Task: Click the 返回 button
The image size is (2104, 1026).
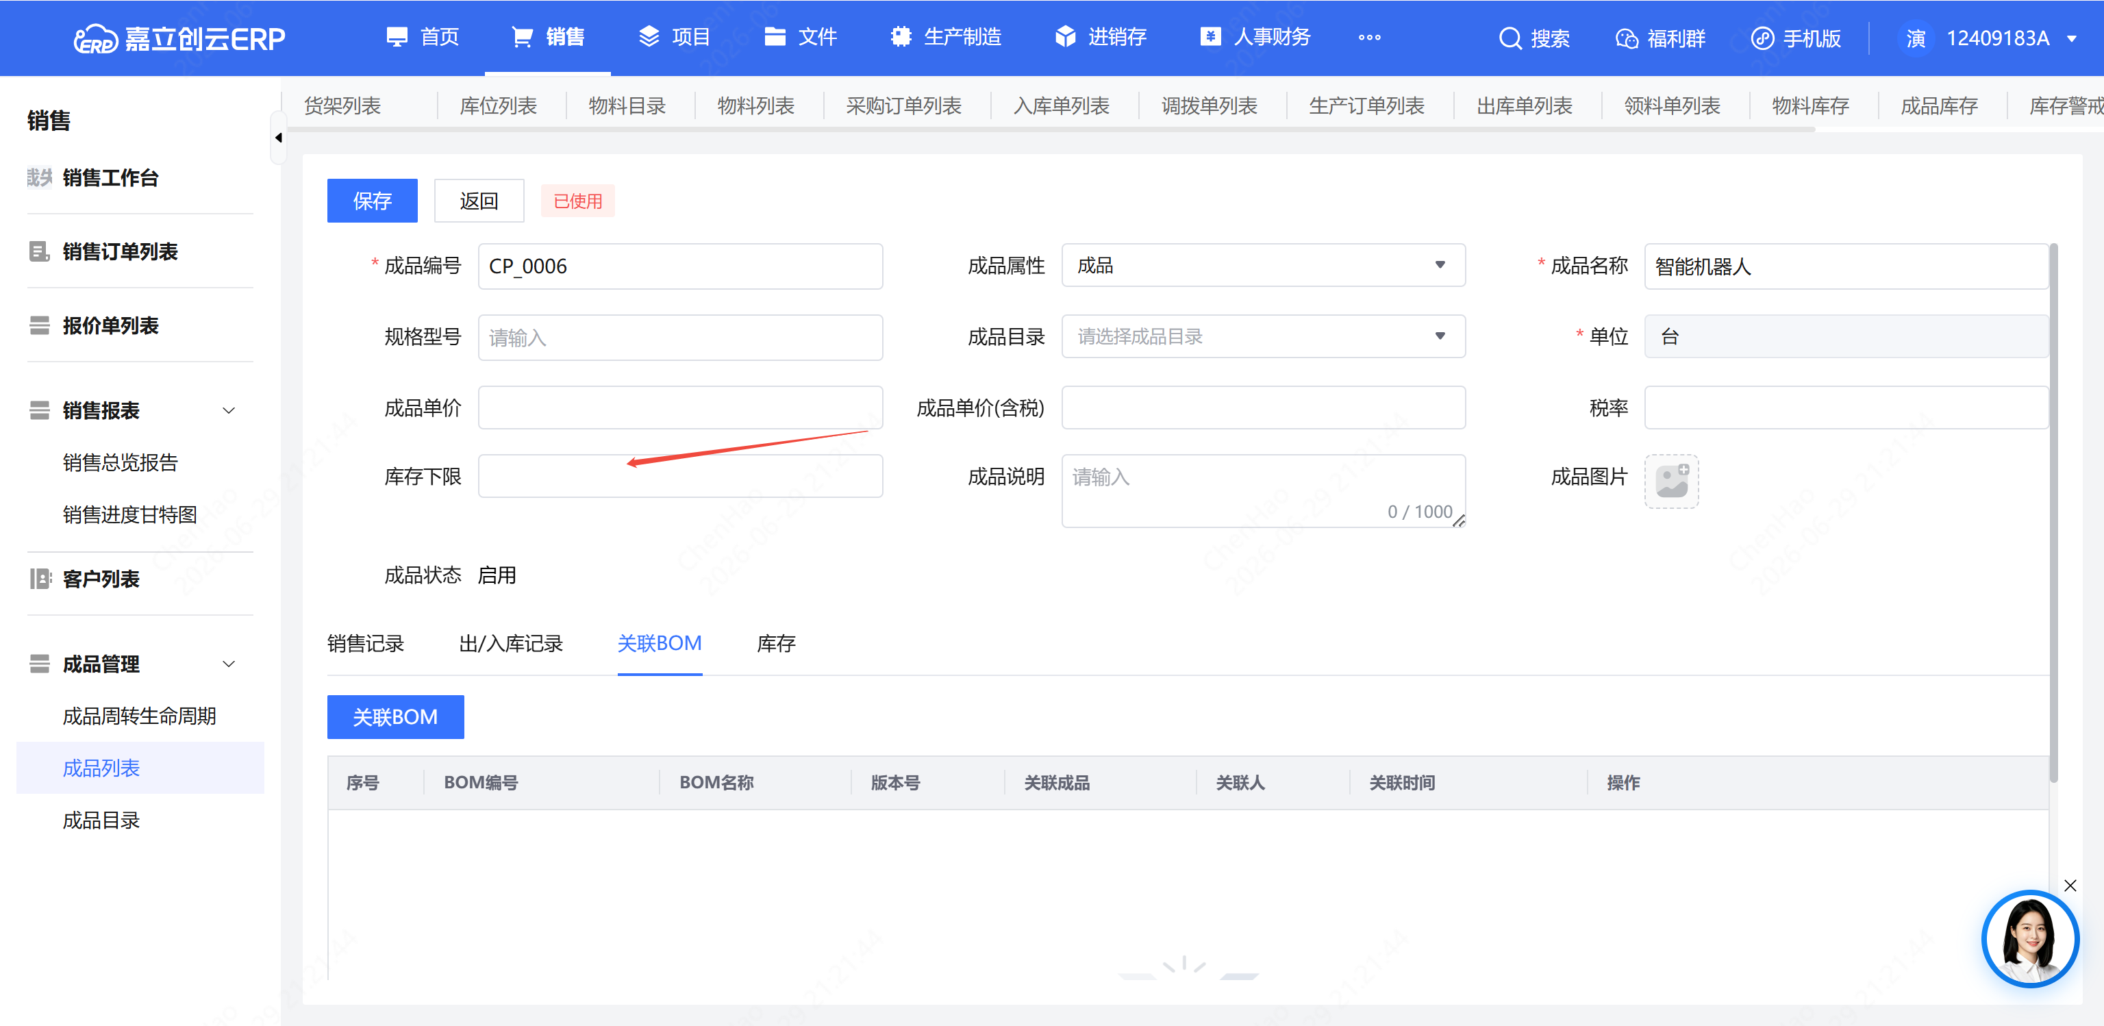Action: pyautogui.click(x=479, y=200)
